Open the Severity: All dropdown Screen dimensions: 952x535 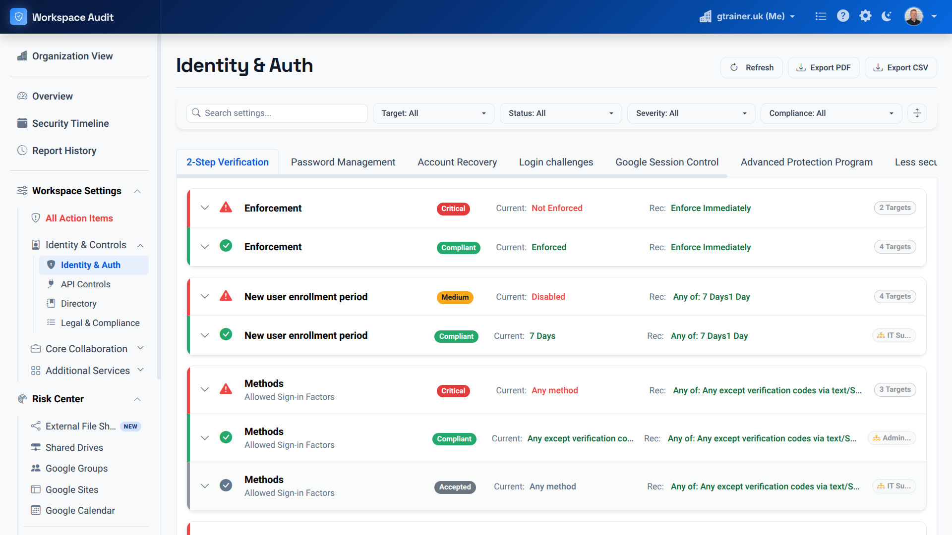(x=691, y=113)
